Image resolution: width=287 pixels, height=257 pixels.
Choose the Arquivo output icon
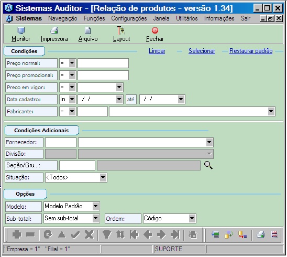pyautogui.click(x=87, y=30)
